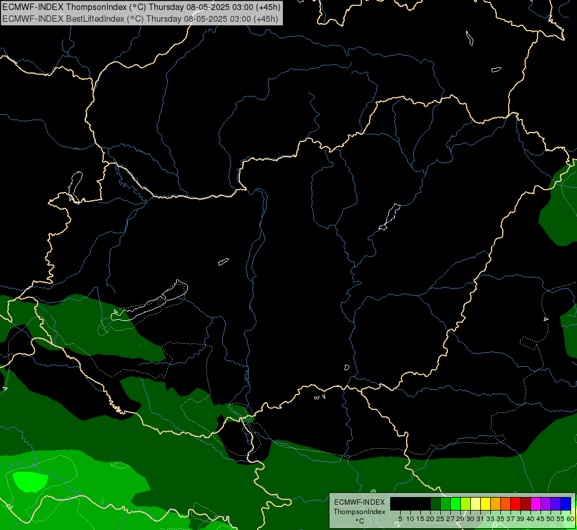Click the Lake Neusiedl outline near the western border
The height and width of the screenshot is (530, 577).
[x=75, y=187]
